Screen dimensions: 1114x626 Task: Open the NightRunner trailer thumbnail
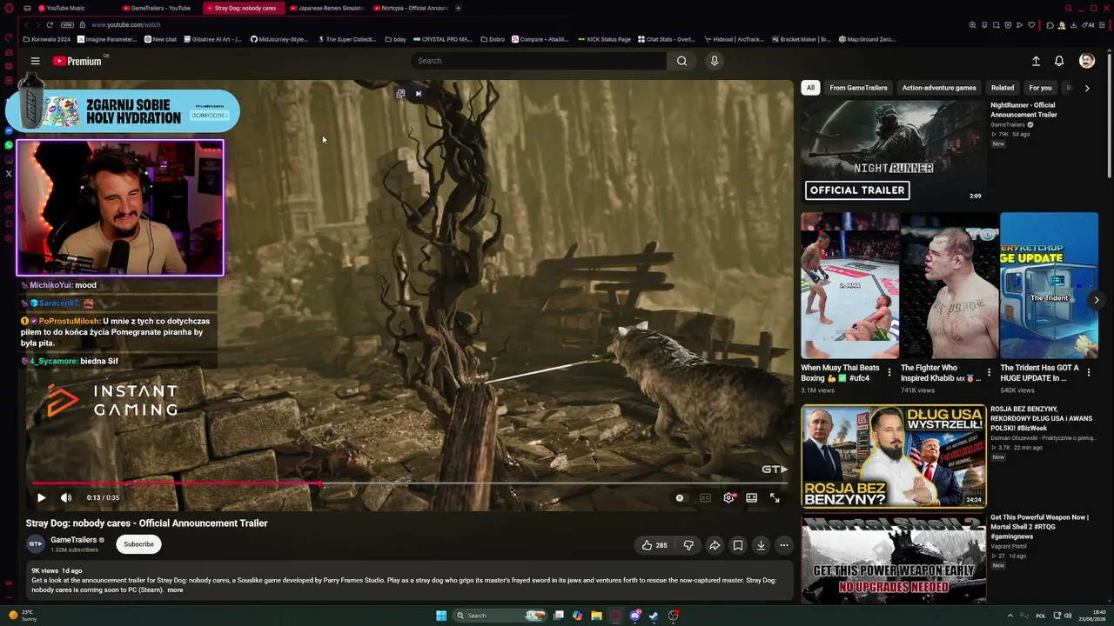[x=893, y=151]
